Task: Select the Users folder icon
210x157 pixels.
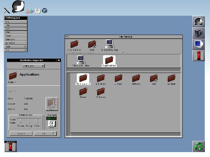Action: point(83,92)
